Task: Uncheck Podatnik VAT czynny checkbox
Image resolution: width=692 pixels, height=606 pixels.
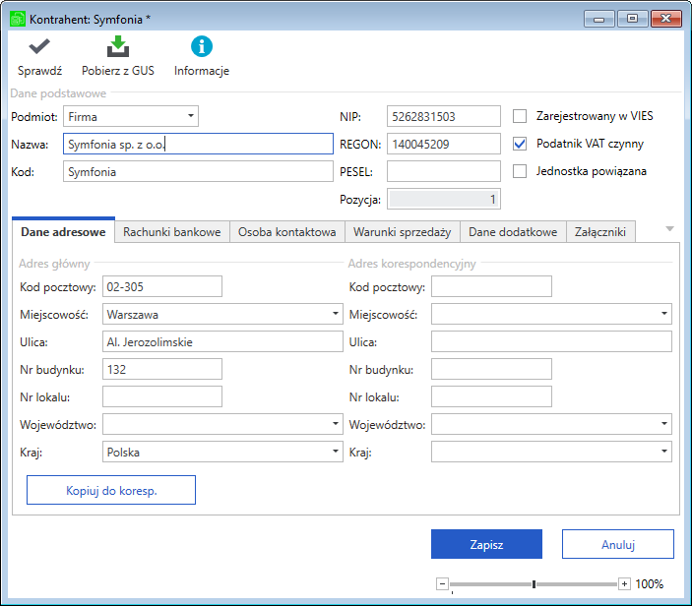Action: tap(520, 144)
